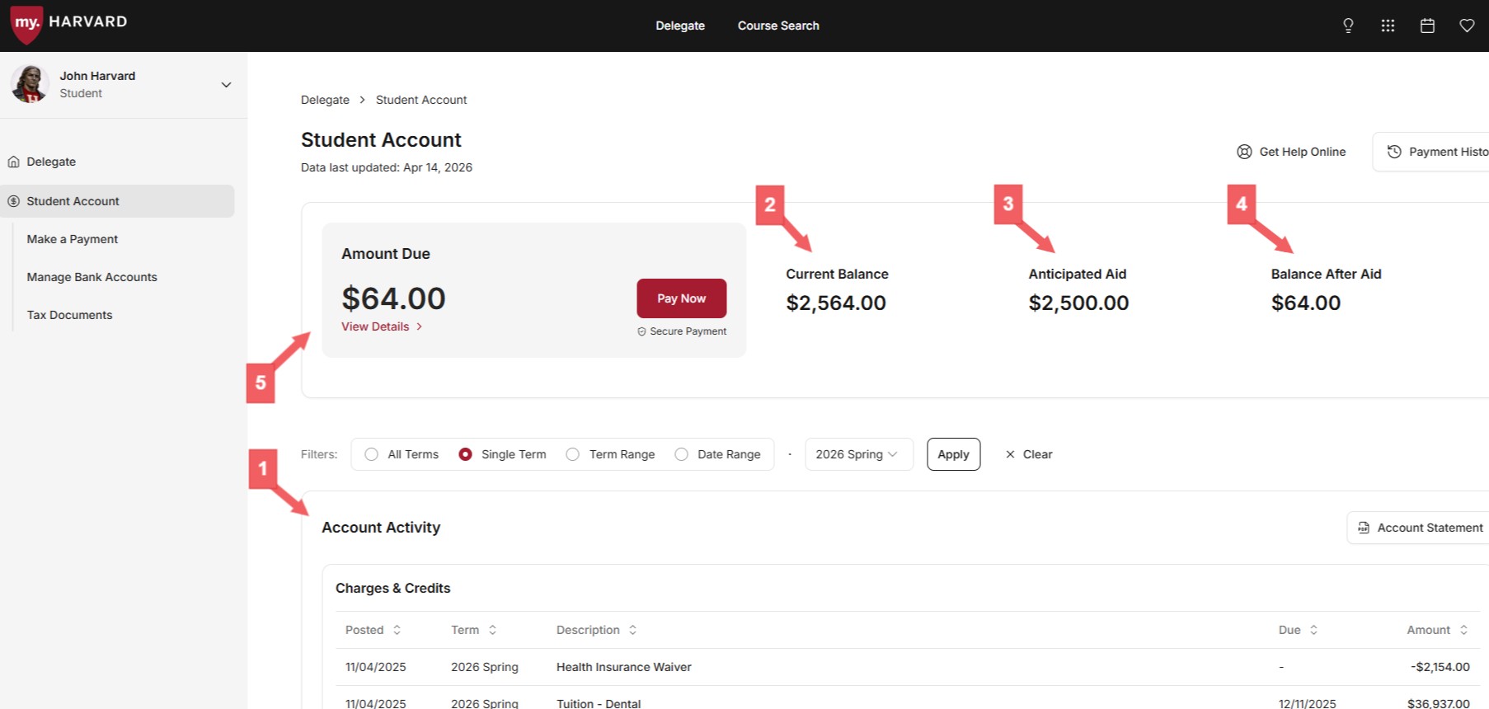Click the Apply filters button
Image resolution: width=1489 pixels, height=709 pixels.
click(953, 454)
